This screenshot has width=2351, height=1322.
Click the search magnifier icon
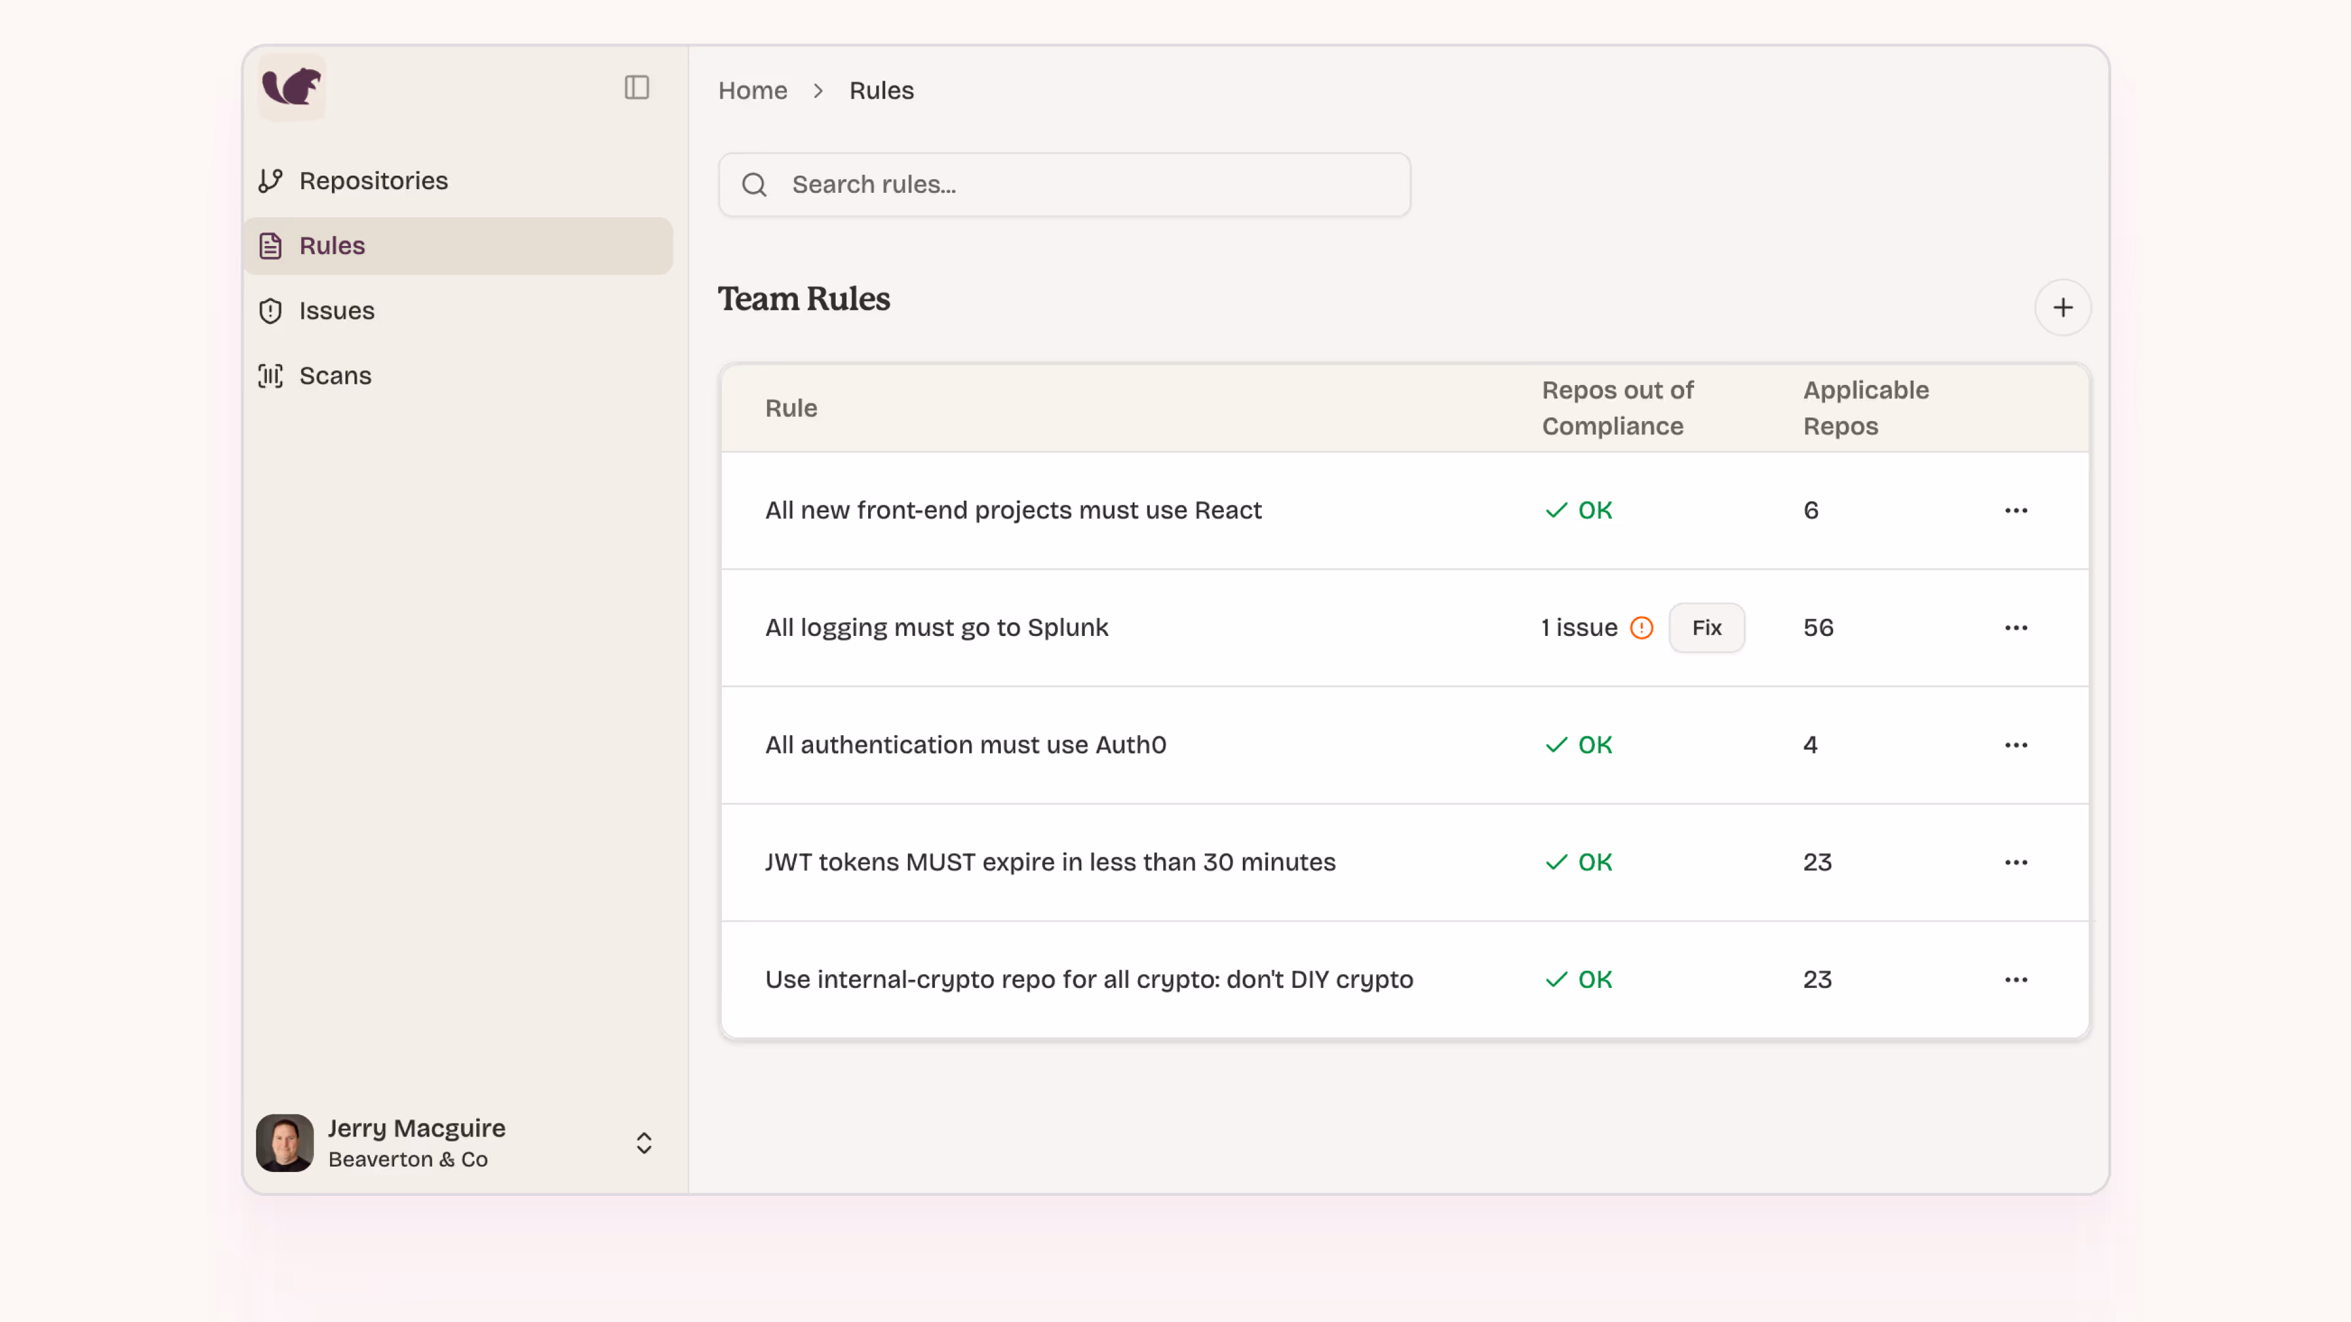tap(754, 185)
